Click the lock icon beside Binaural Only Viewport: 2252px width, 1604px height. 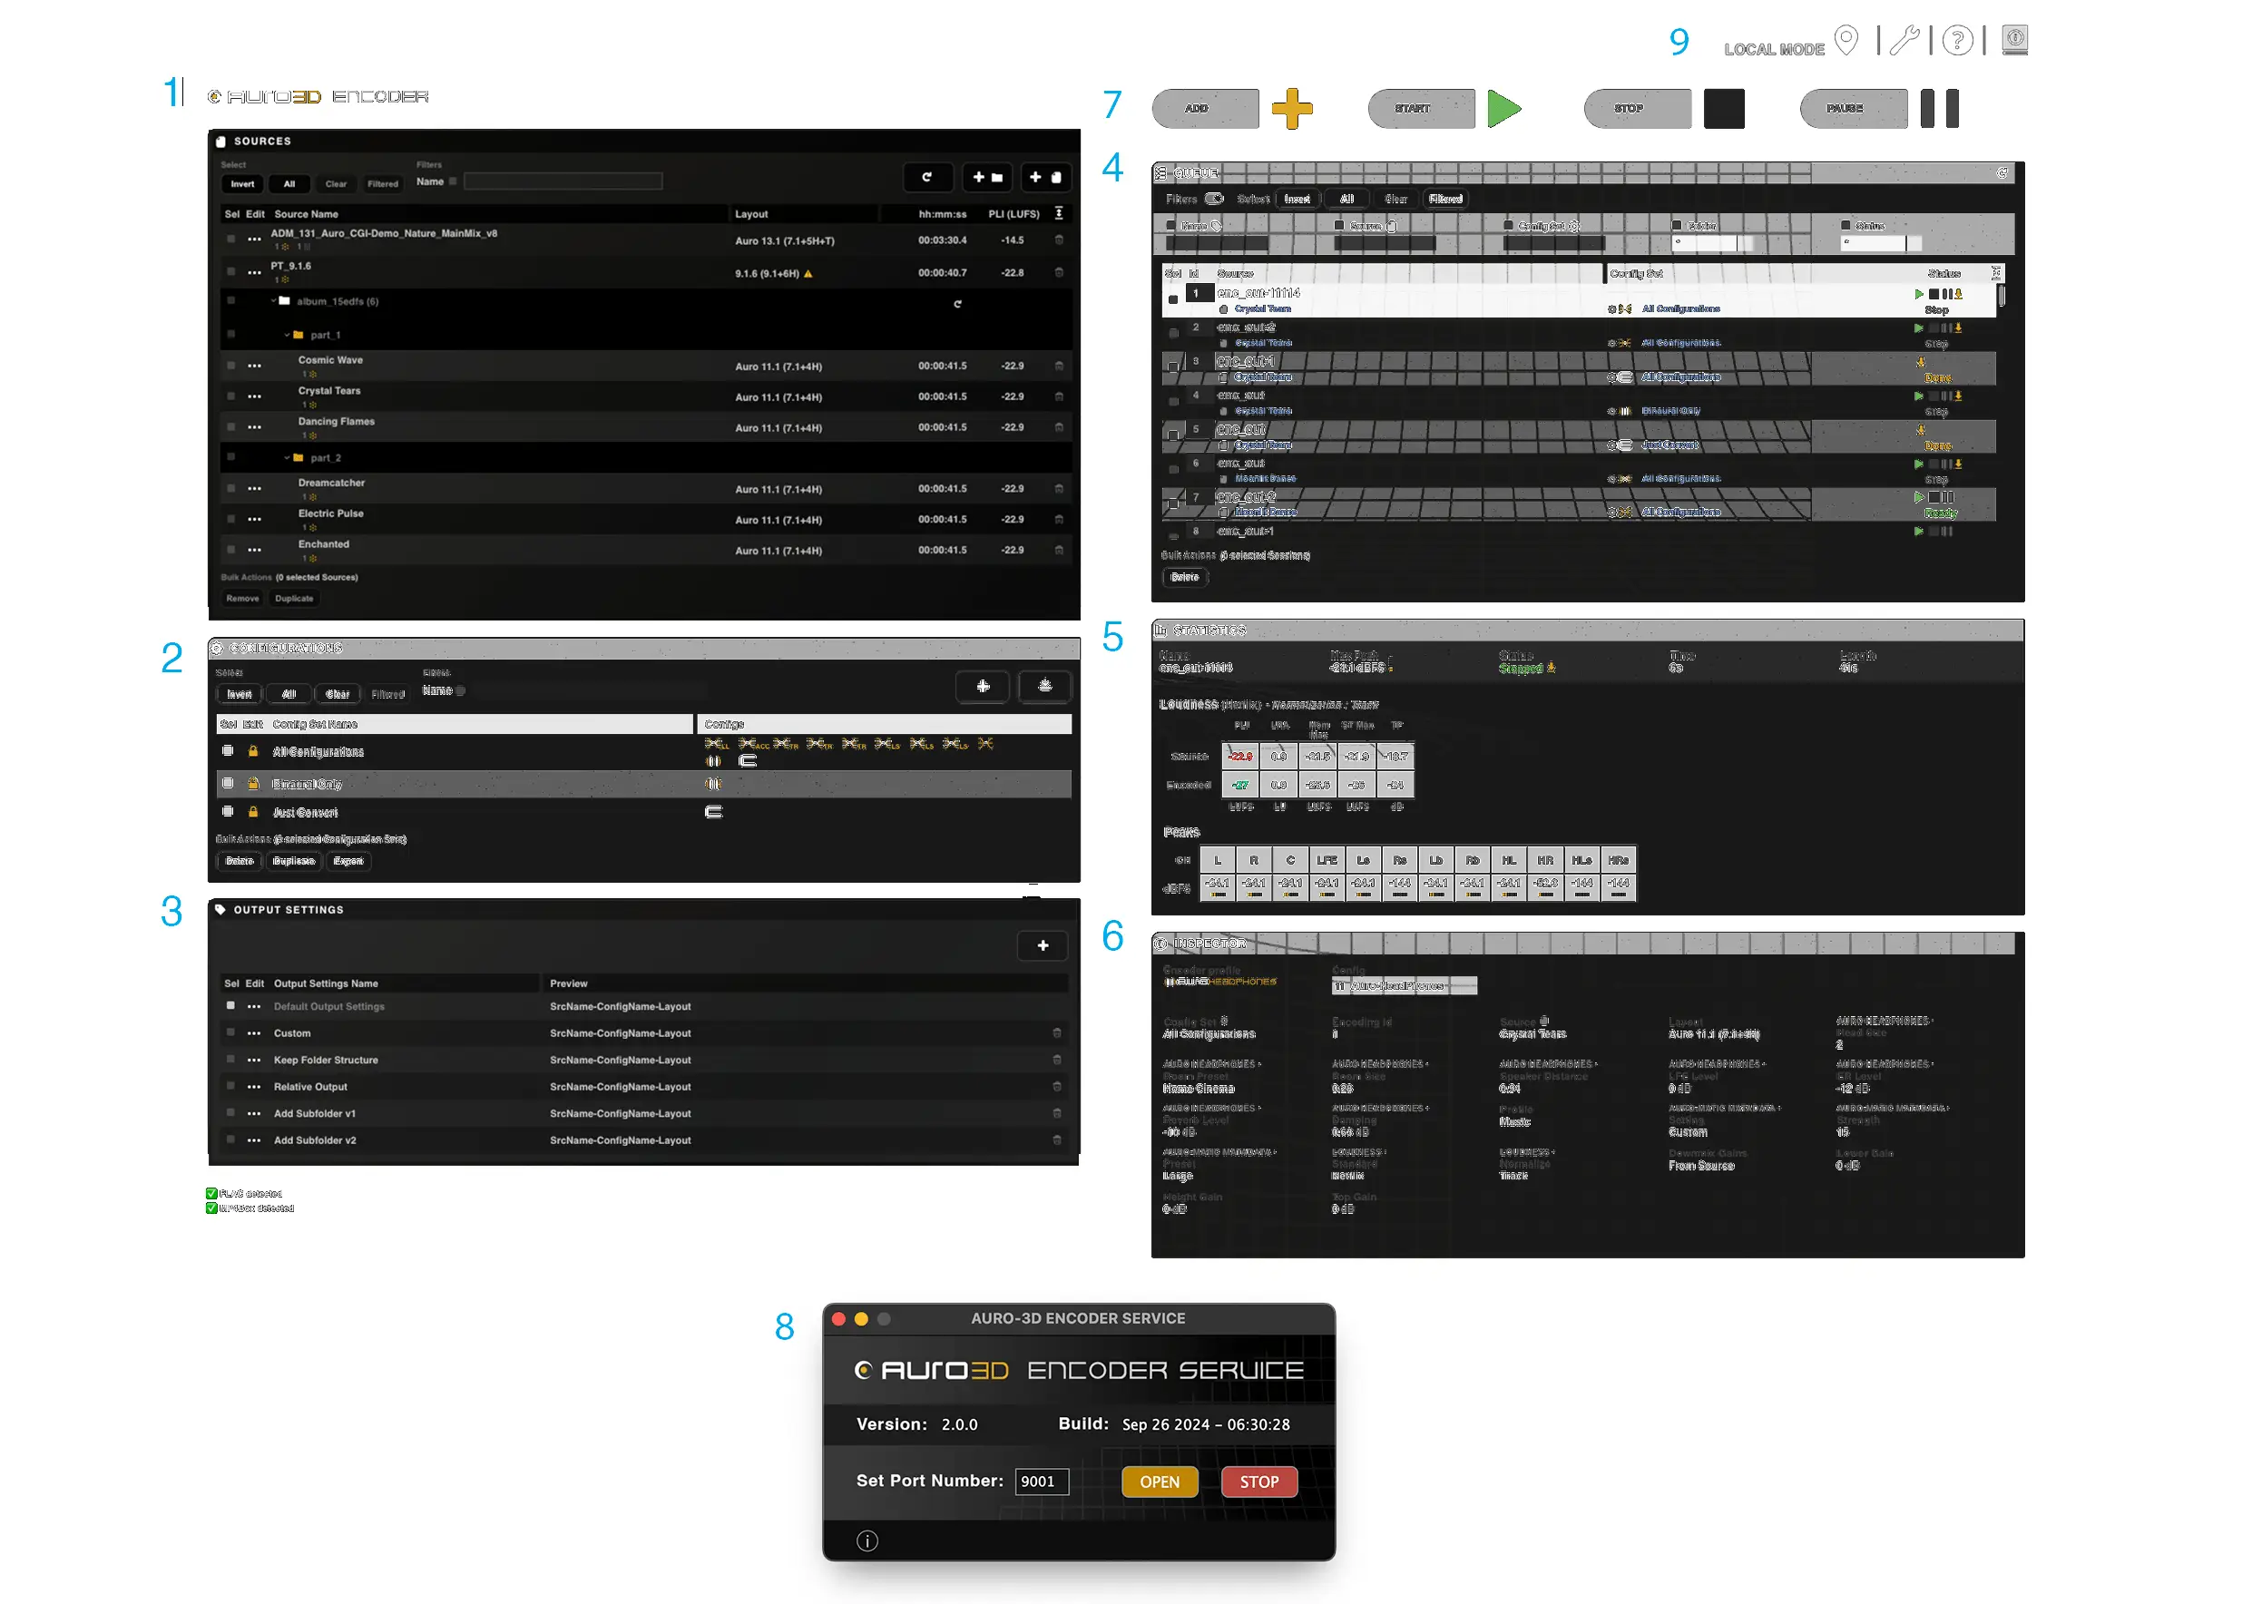pyautogui.click(x=253, y=783)
